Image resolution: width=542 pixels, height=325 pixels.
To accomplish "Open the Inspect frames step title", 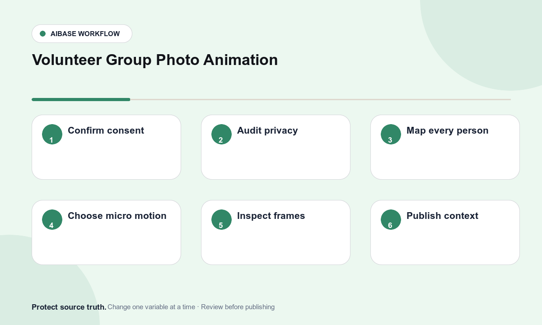I will point(271,216).
